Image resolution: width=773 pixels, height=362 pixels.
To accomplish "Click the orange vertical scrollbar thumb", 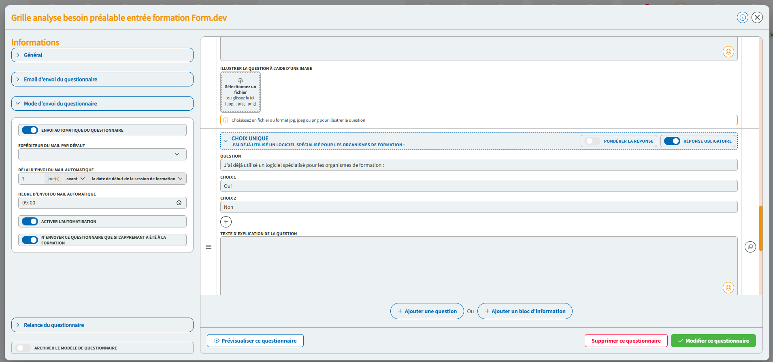I will tap(761, 228).
